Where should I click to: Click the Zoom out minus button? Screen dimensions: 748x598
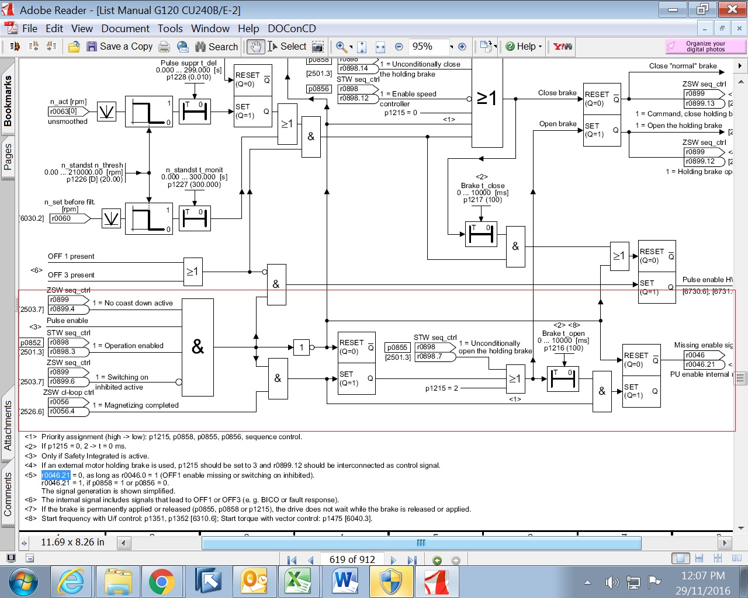tap(399, 47)
